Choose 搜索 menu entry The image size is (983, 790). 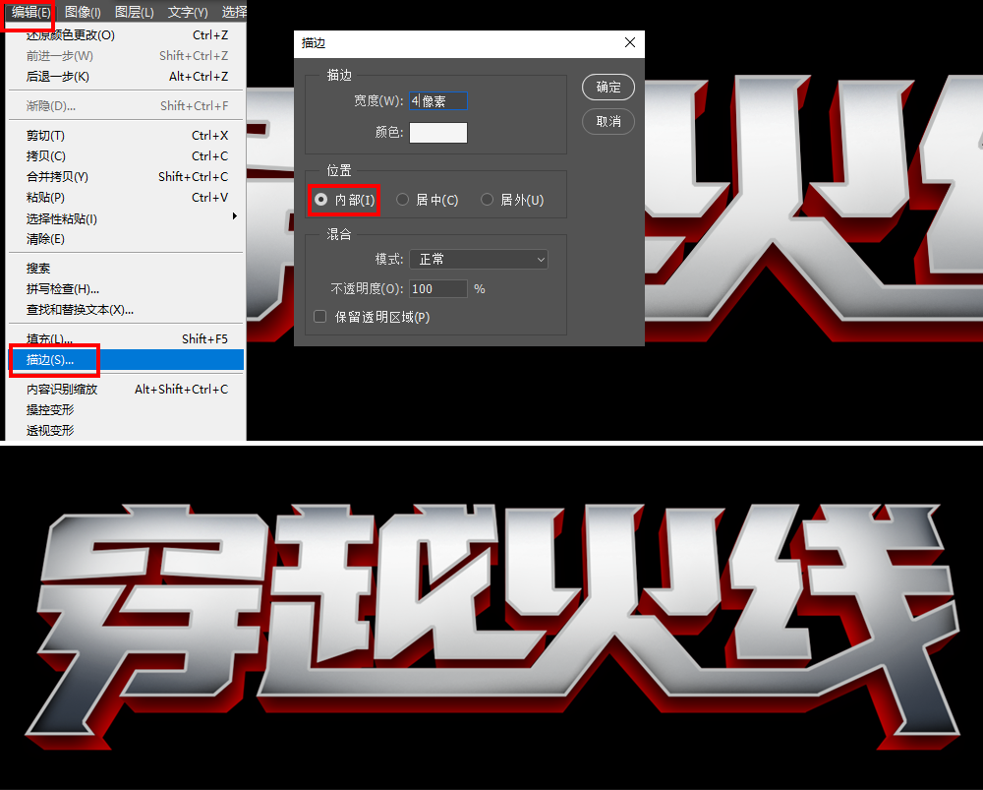coord(126,269)
